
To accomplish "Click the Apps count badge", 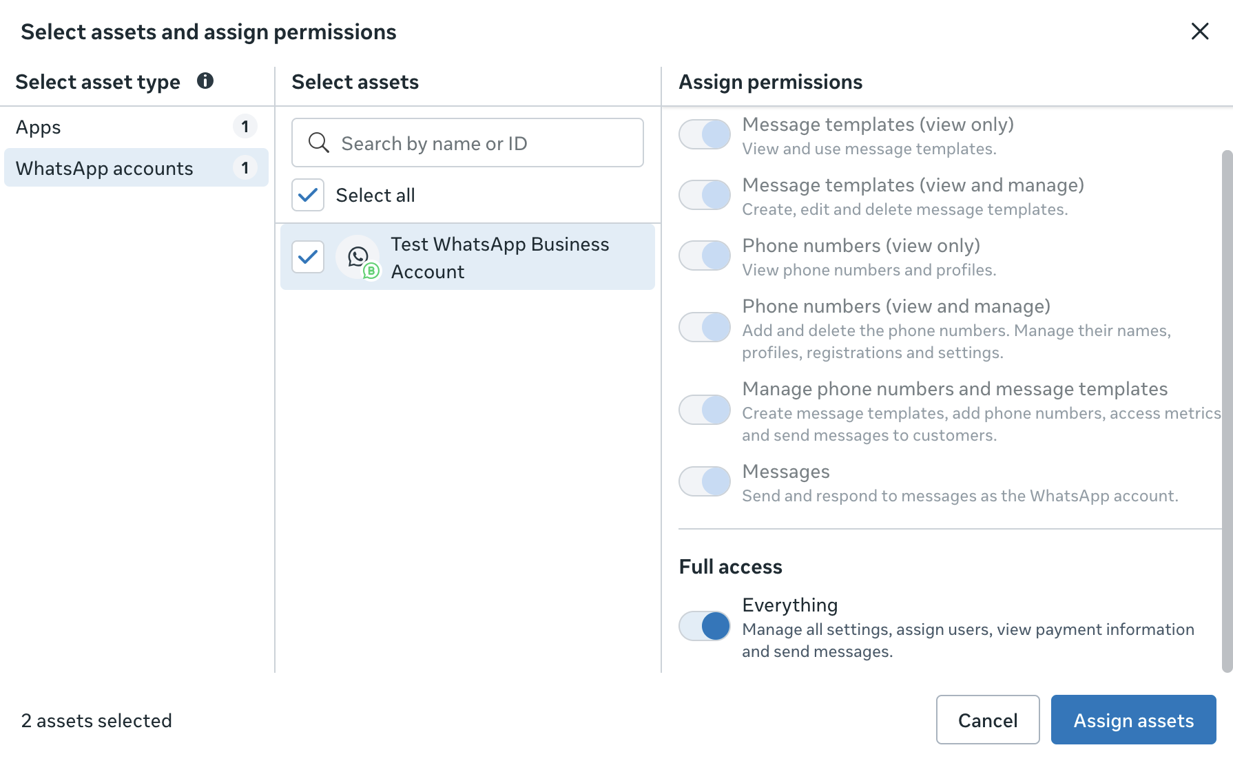I will point(245,127).
